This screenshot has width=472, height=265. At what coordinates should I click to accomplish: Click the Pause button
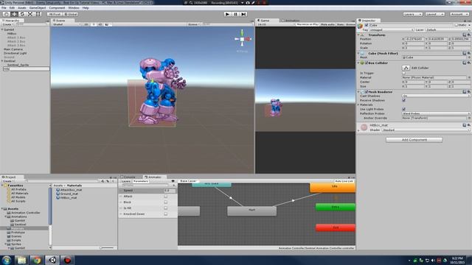(x=236, y=14)
